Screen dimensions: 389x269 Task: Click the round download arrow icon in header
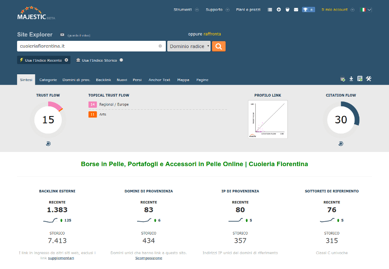[x=279, y=9]
